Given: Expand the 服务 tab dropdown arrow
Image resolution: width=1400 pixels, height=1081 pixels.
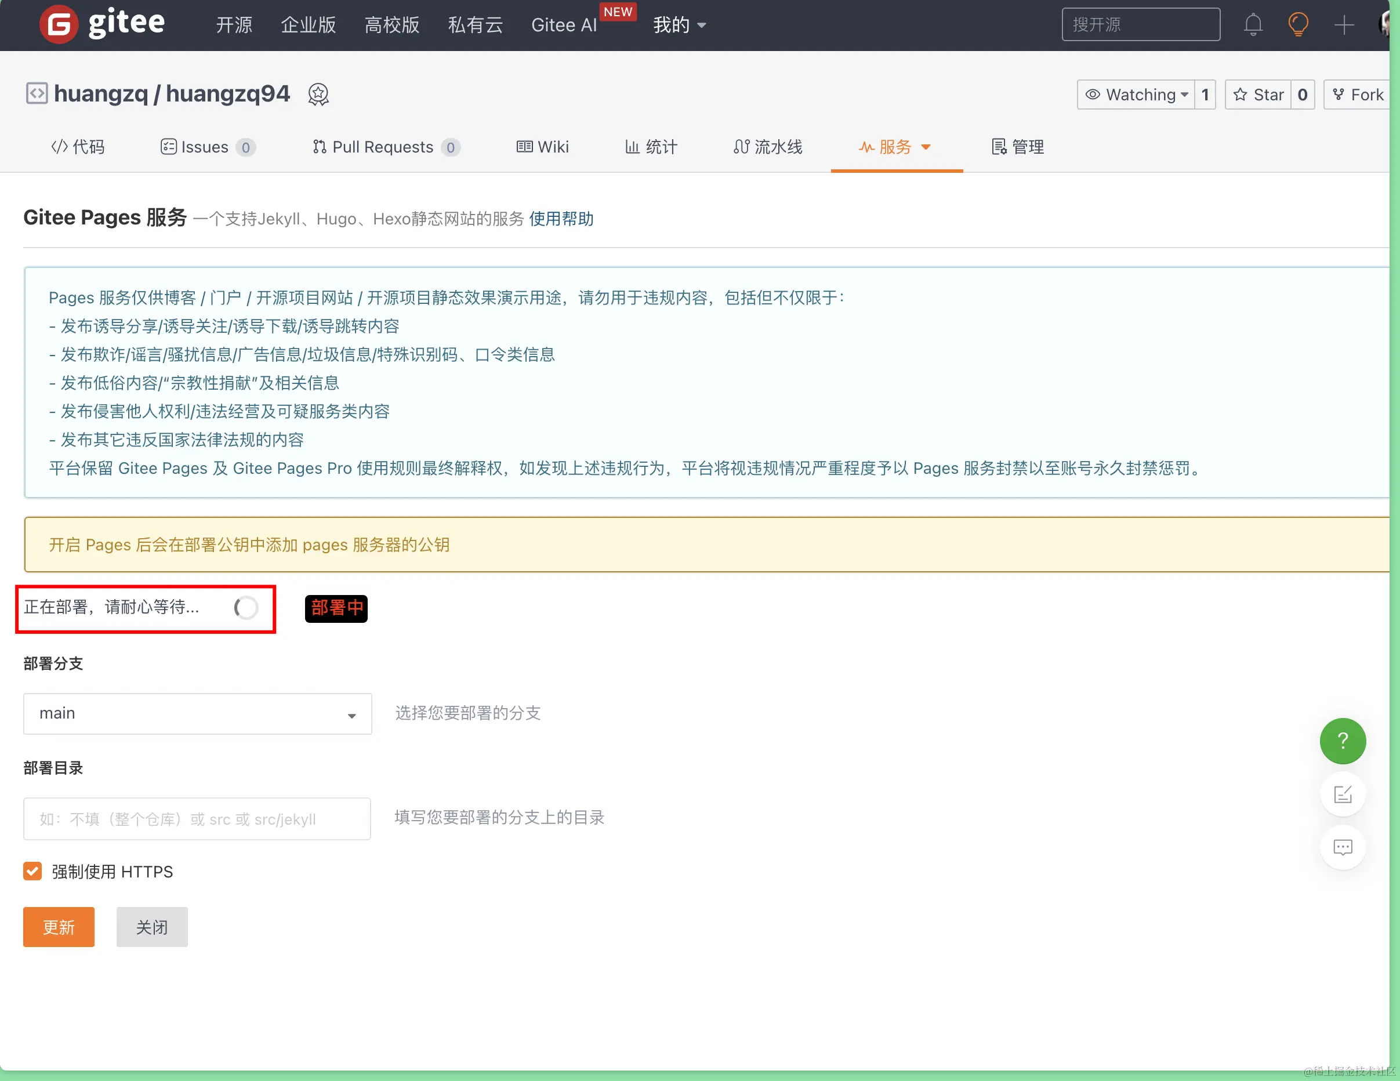Looking at the screenshot, I should coord(926,147).
